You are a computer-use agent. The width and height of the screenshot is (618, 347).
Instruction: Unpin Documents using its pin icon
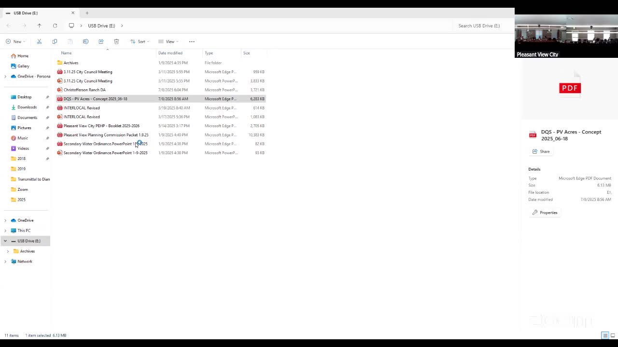[47, 118]
